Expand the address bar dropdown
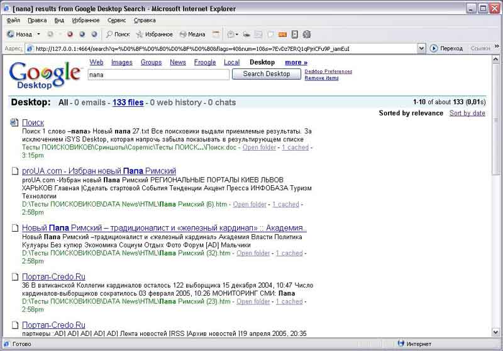 click(421, 49)
